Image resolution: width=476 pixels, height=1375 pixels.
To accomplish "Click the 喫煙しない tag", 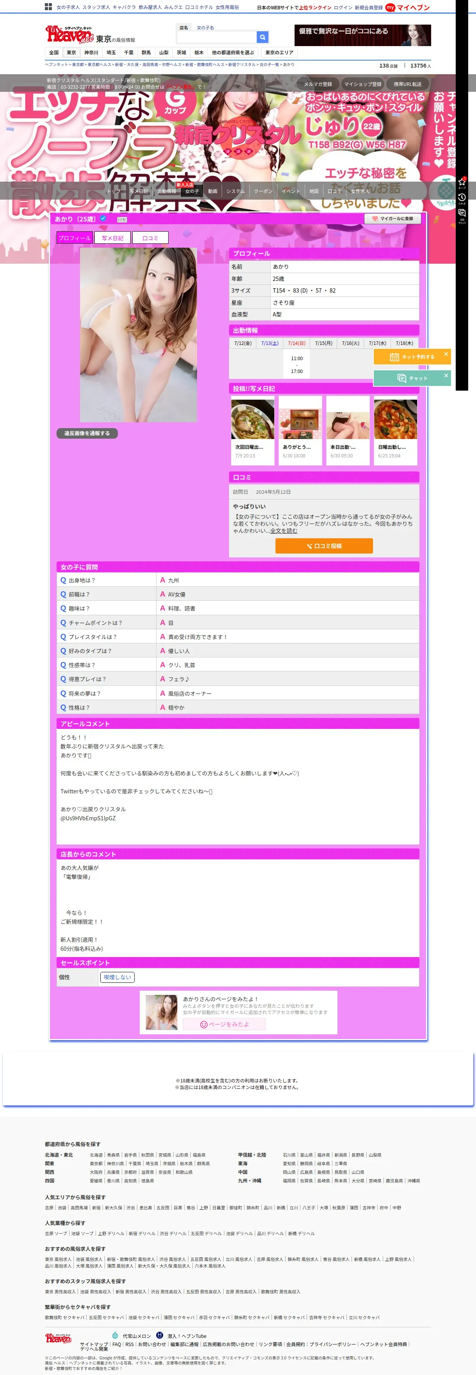I will tap(117, 977).
